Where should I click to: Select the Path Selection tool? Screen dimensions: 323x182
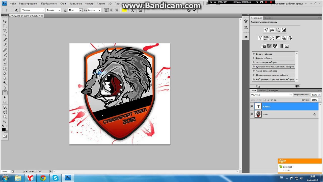pos(5,98)
